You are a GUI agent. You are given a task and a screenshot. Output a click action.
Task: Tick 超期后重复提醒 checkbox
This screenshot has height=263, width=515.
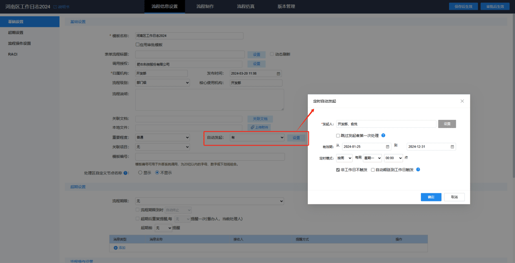tap(137, 219)
